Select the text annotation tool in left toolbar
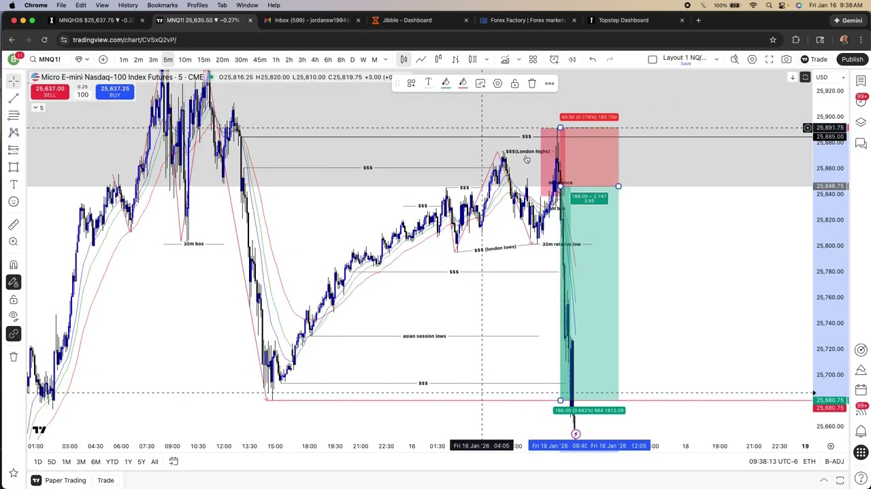 coord(14,184)
